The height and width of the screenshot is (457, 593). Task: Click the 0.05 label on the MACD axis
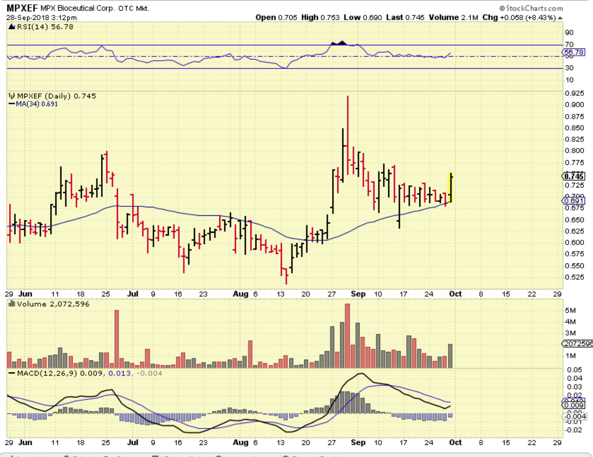[574, 370]
